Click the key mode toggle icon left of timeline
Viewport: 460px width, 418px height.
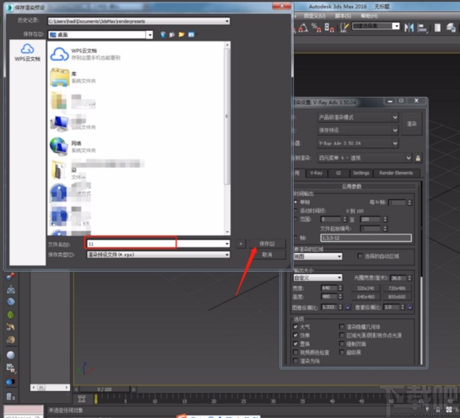pos(82,399)
